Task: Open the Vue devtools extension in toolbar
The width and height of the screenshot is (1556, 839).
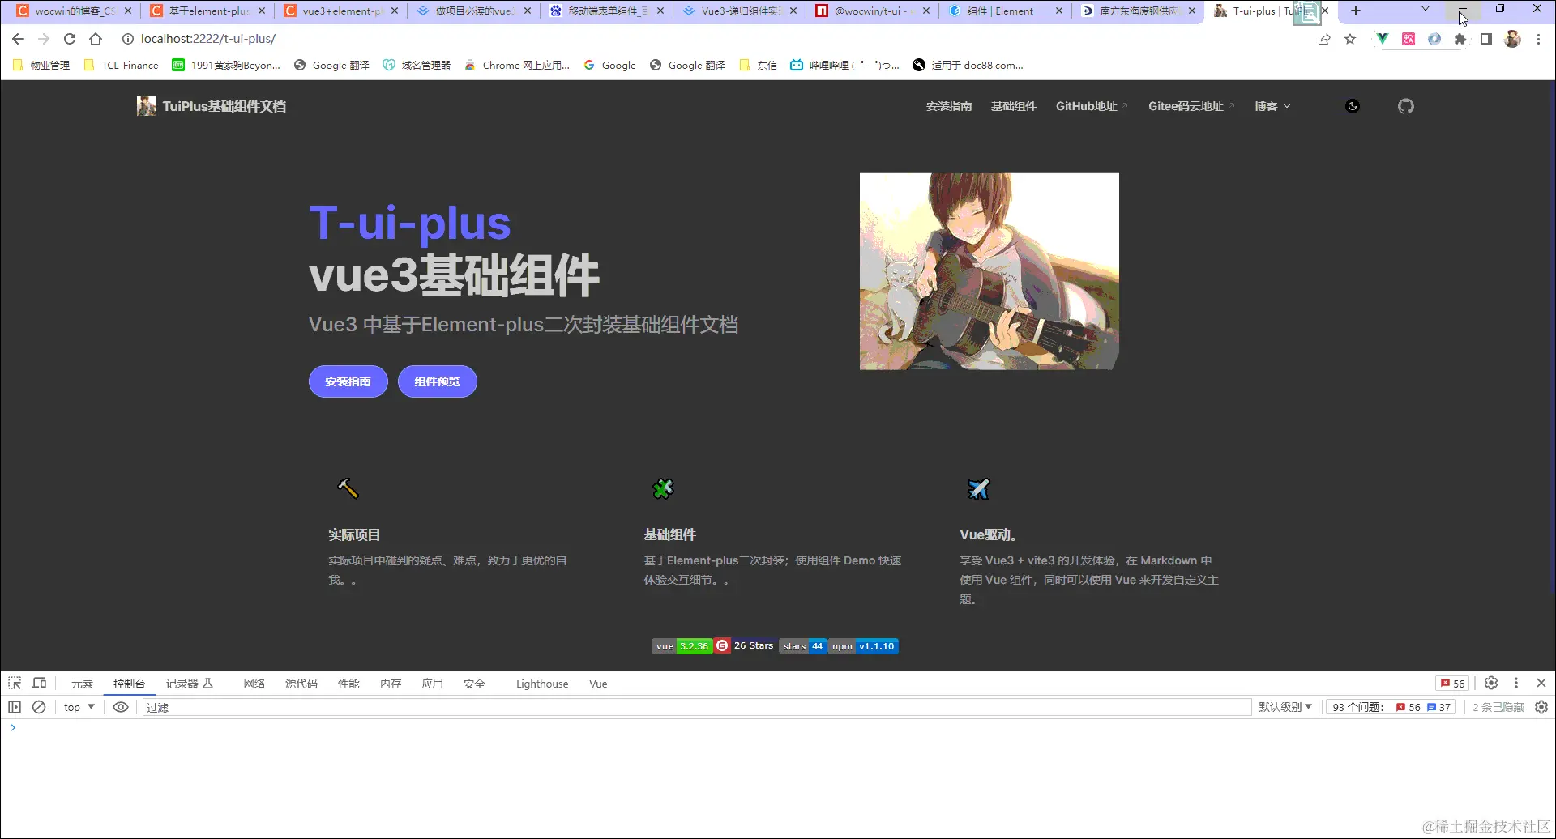Action: tap(1382, 39)
